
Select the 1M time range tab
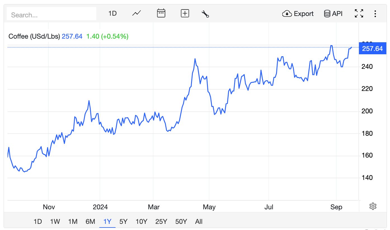pyautogui.click(x=73, y=222)
